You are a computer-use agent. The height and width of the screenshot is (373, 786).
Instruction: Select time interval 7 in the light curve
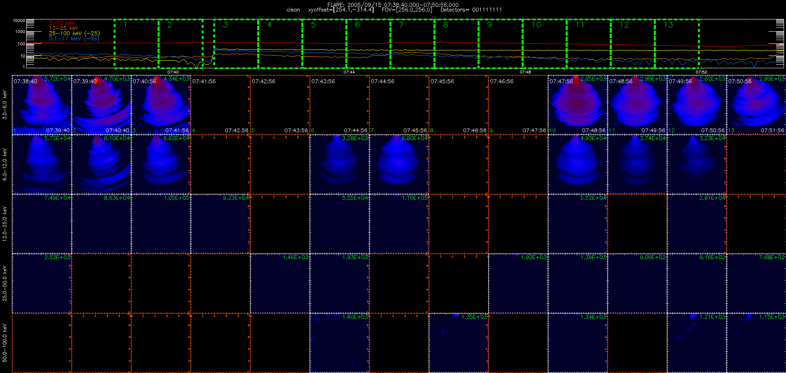[x=412, y=44]
